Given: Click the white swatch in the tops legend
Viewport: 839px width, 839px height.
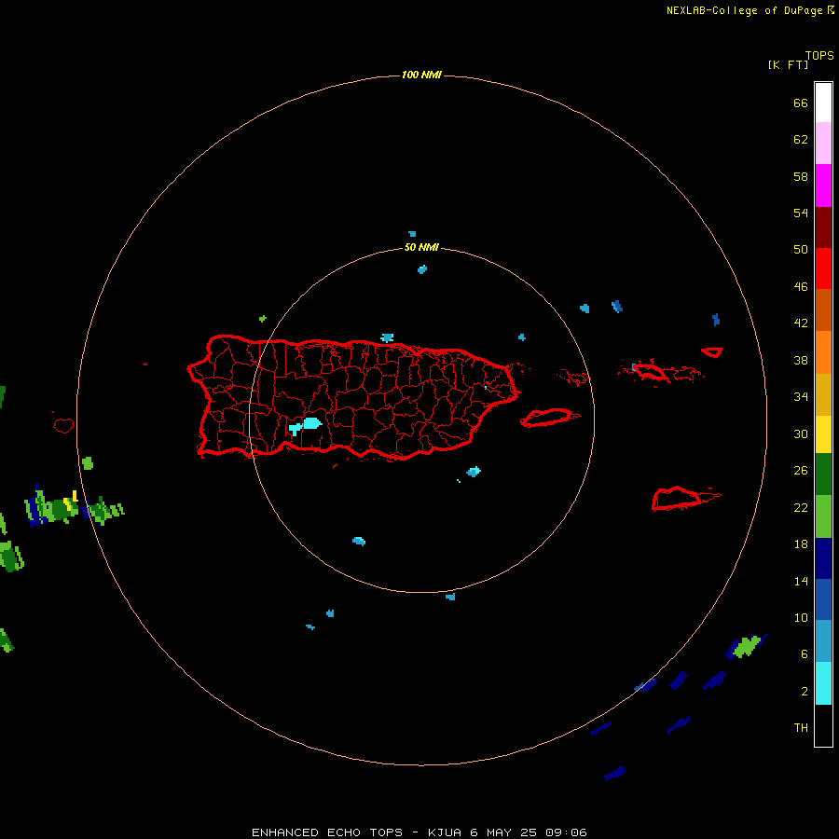Looking at the screenshot, I should coord(823,103).
